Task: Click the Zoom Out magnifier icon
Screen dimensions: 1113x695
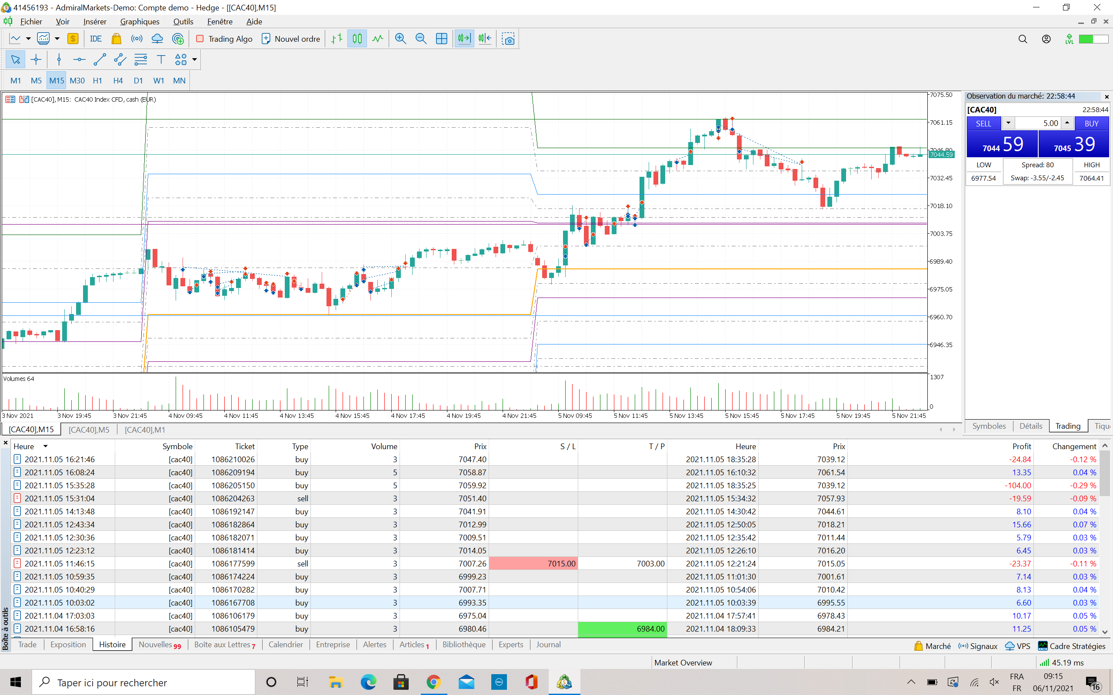Action: point(420,39)
